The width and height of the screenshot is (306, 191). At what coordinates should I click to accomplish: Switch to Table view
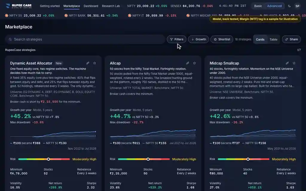pyautogui.click(x=273, y=39)
